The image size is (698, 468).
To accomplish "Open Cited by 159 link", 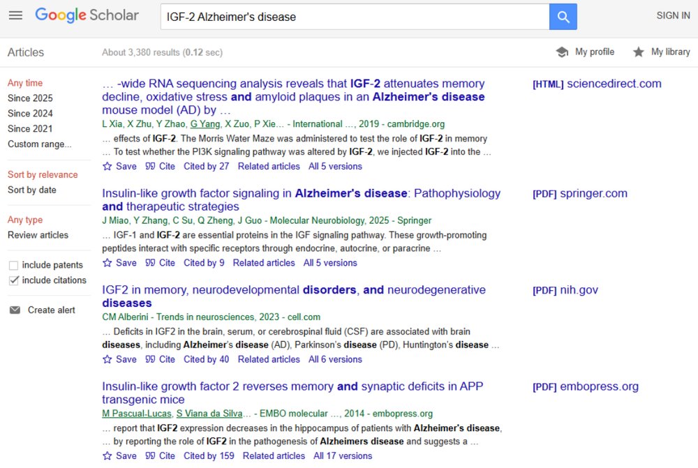I will pyautogui.click(x=209, y=456).
